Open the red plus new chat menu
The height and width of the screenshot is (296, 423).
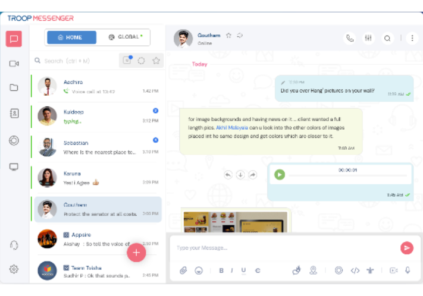coord(136,252)
